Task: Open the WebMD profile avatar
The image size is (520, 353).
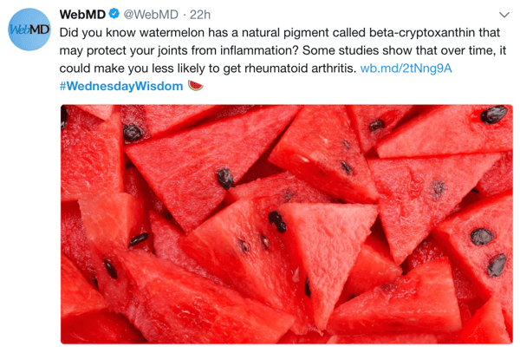Action: (29, 29)
